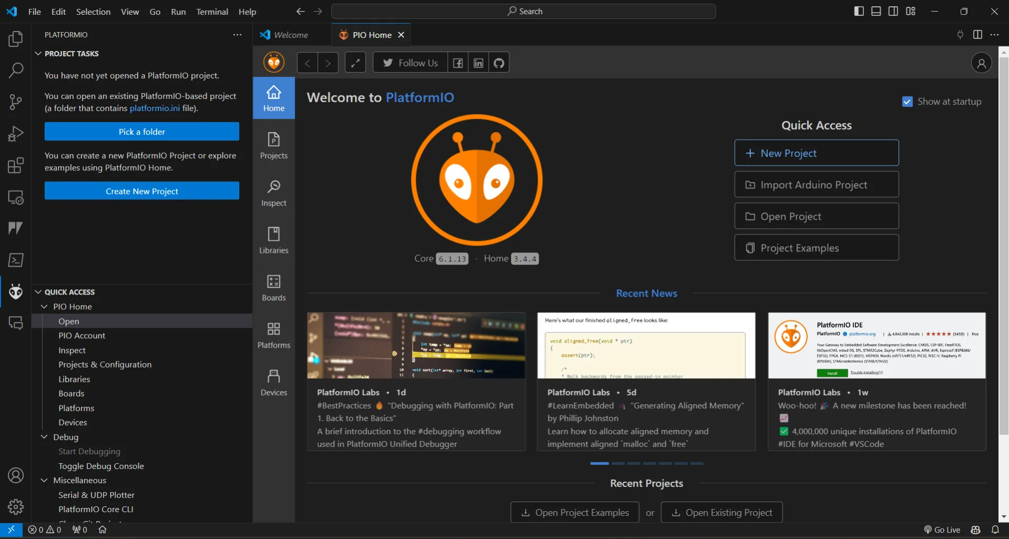Click the New Project button
Viewport: 1009px width, 539px height.
[816, 153]
